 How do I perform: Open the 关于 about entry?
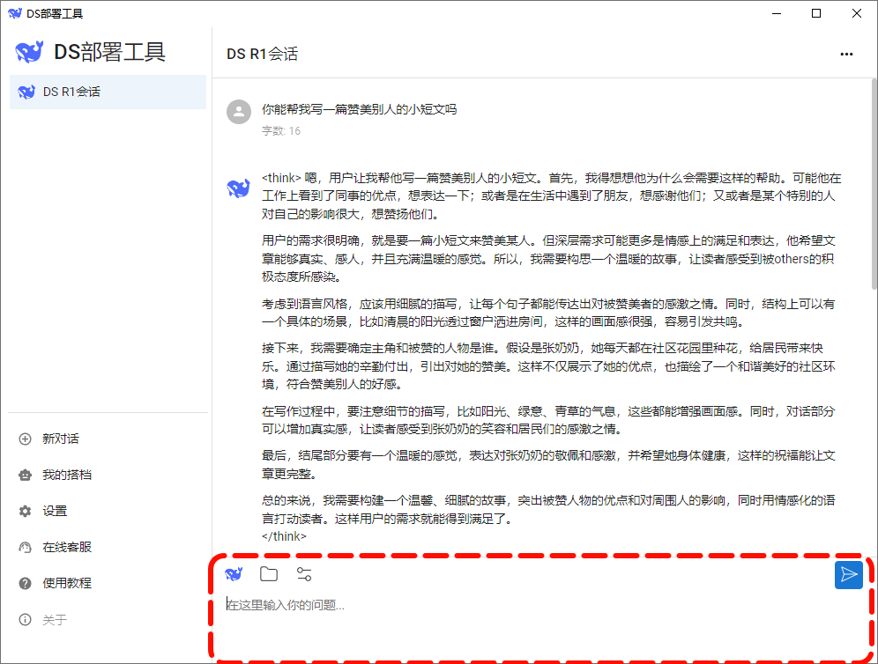click(55, 620)
